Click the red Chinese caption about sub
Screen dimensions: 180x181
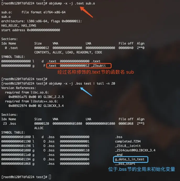point(96,72)
